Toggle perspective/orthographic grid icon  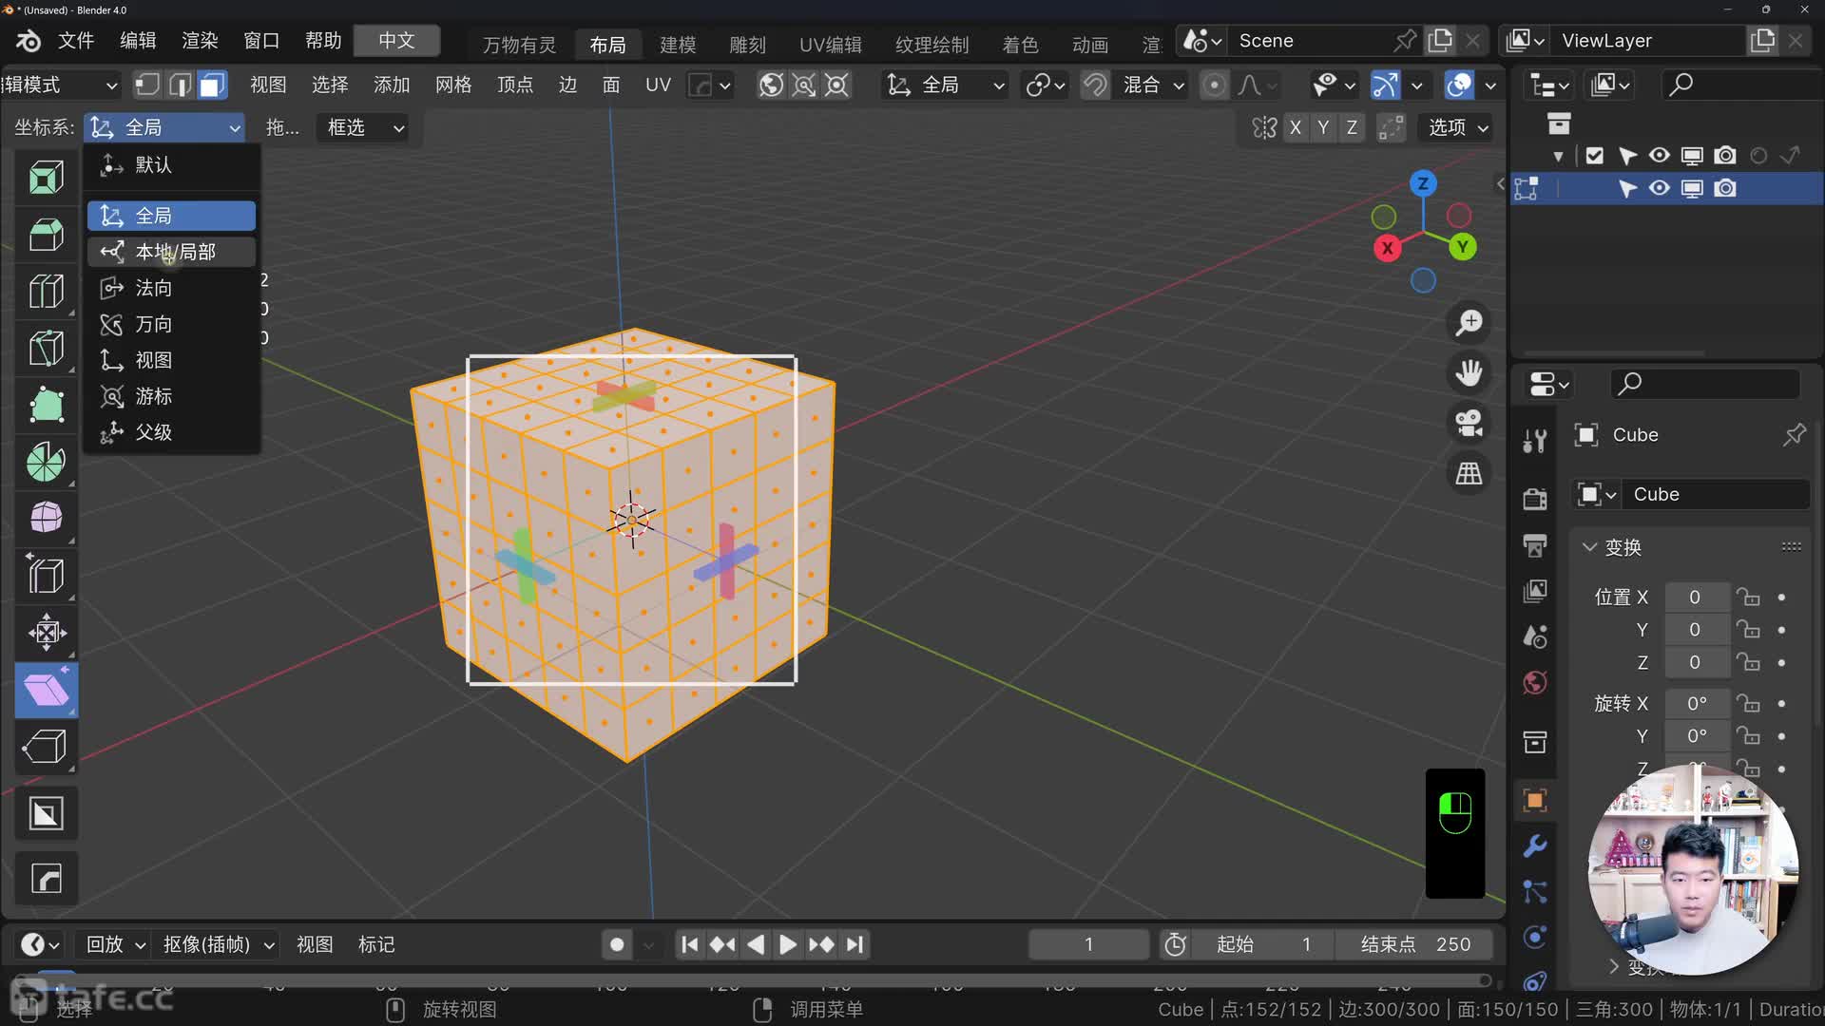1470,473
